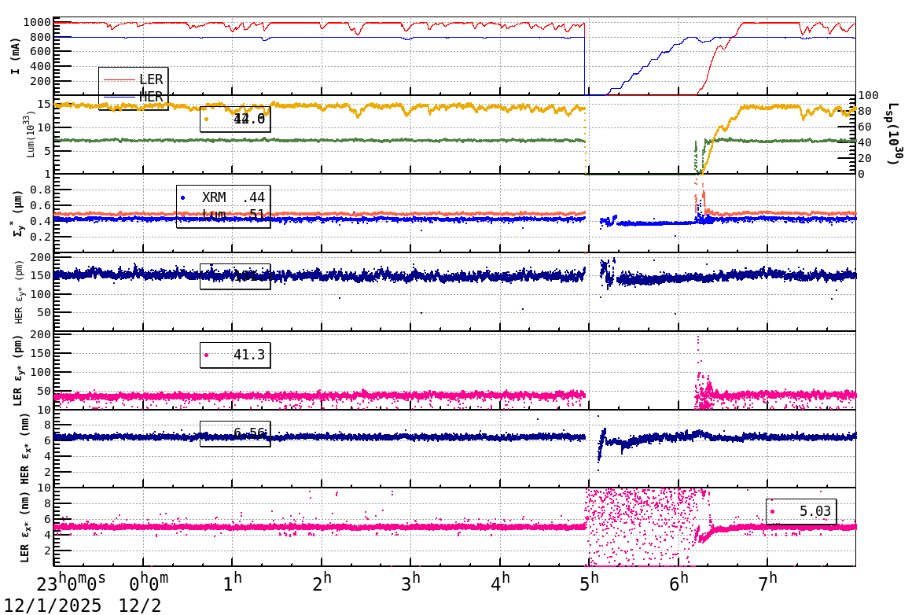
Task: Click the pink dot beside 41.3
Action: [x=206, y=355]
